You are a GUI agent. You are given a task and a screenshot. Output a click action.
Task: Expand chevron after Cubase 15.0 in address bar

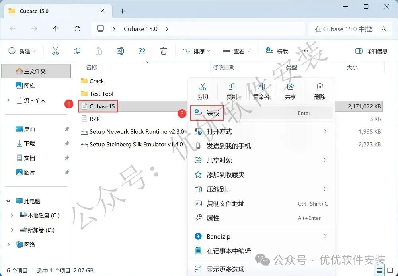167,29
